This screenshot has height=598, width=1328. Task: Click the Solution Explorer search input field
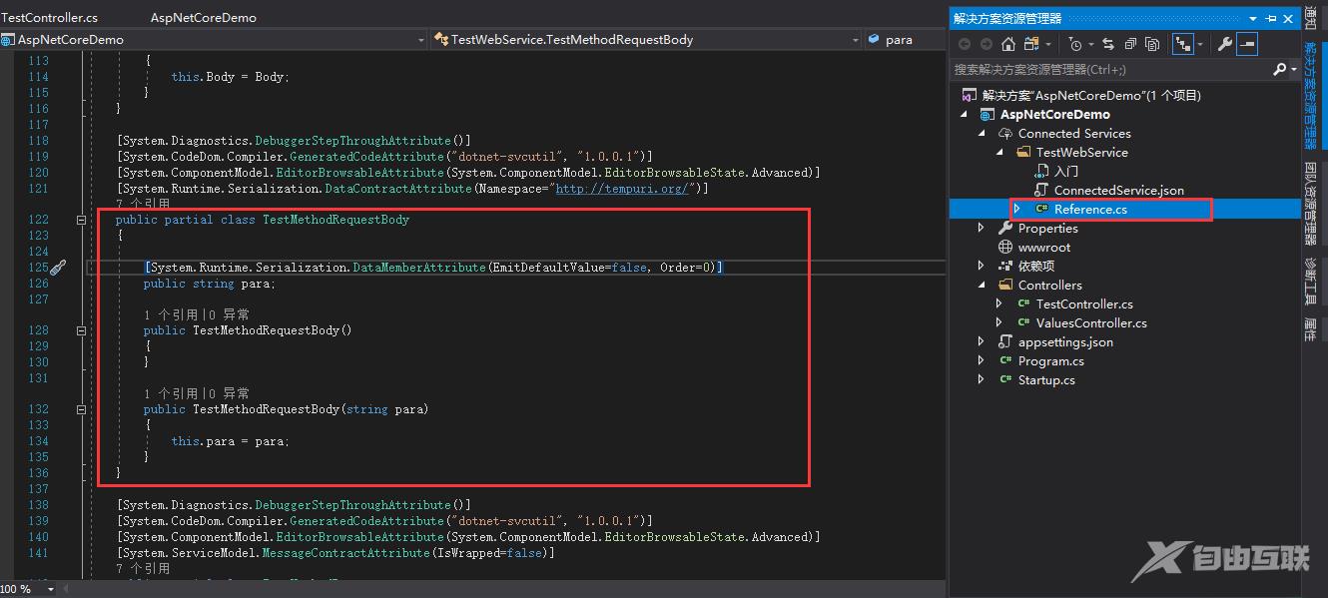pyautogui.click(x=1108, y=70)
